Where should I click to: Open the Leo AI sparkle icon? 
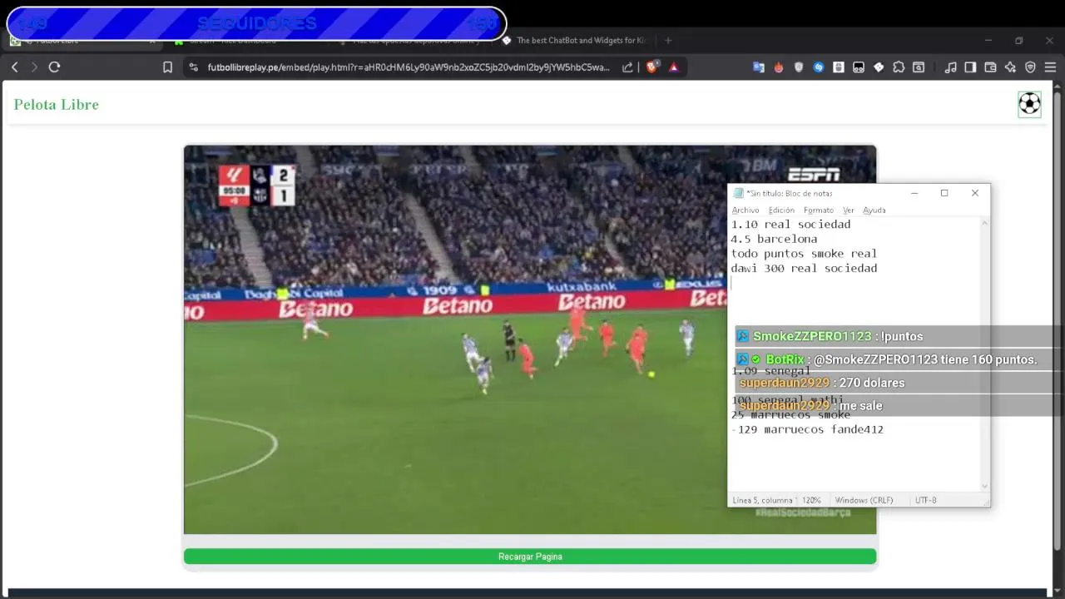pyautogui.click(x=1010, y=67)
